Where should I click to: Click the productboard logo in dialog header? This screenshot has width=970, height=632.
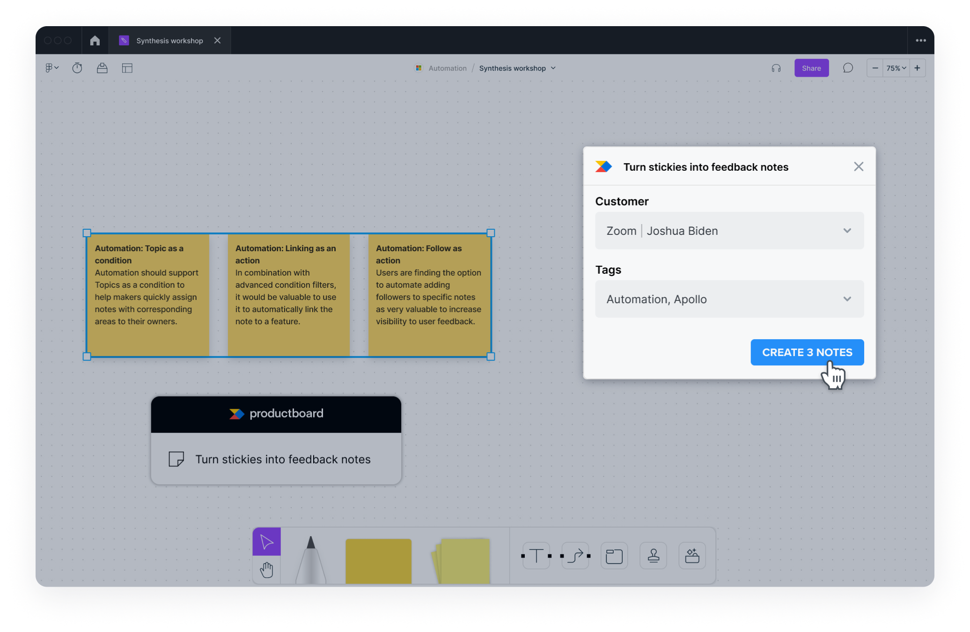click(x=603, y=167)
